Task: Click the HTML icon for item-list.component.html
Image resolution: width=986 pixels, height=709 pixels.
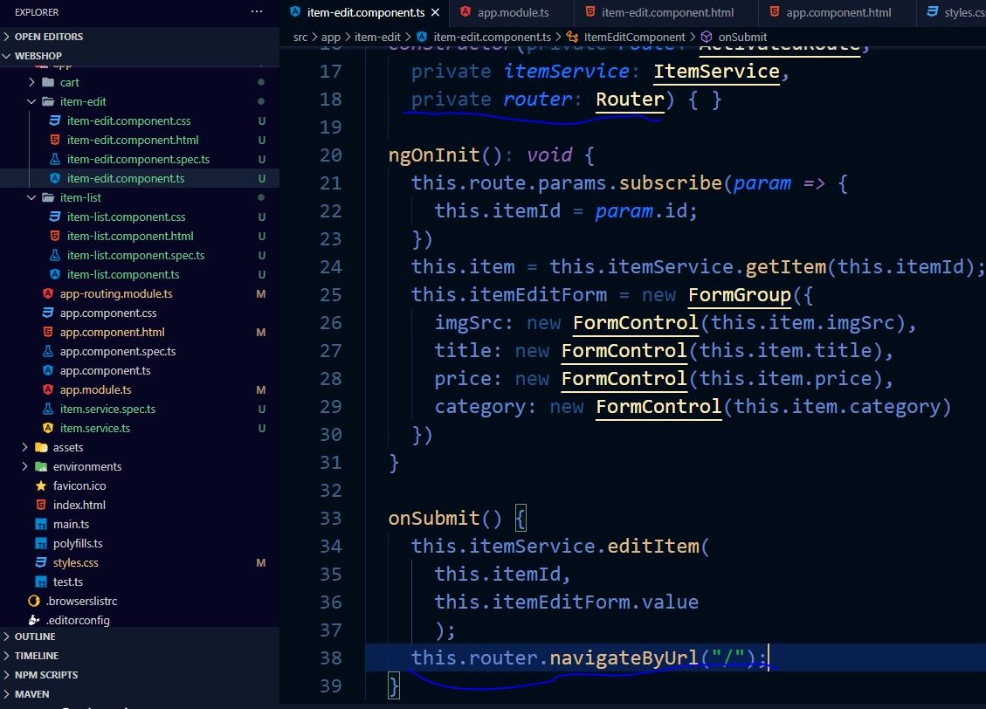Action: [x=54, y=236]
